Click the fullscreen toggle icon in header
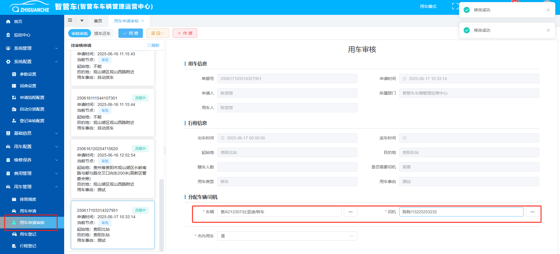The width and height of the screenshot is (560, 254). [455, 6]
